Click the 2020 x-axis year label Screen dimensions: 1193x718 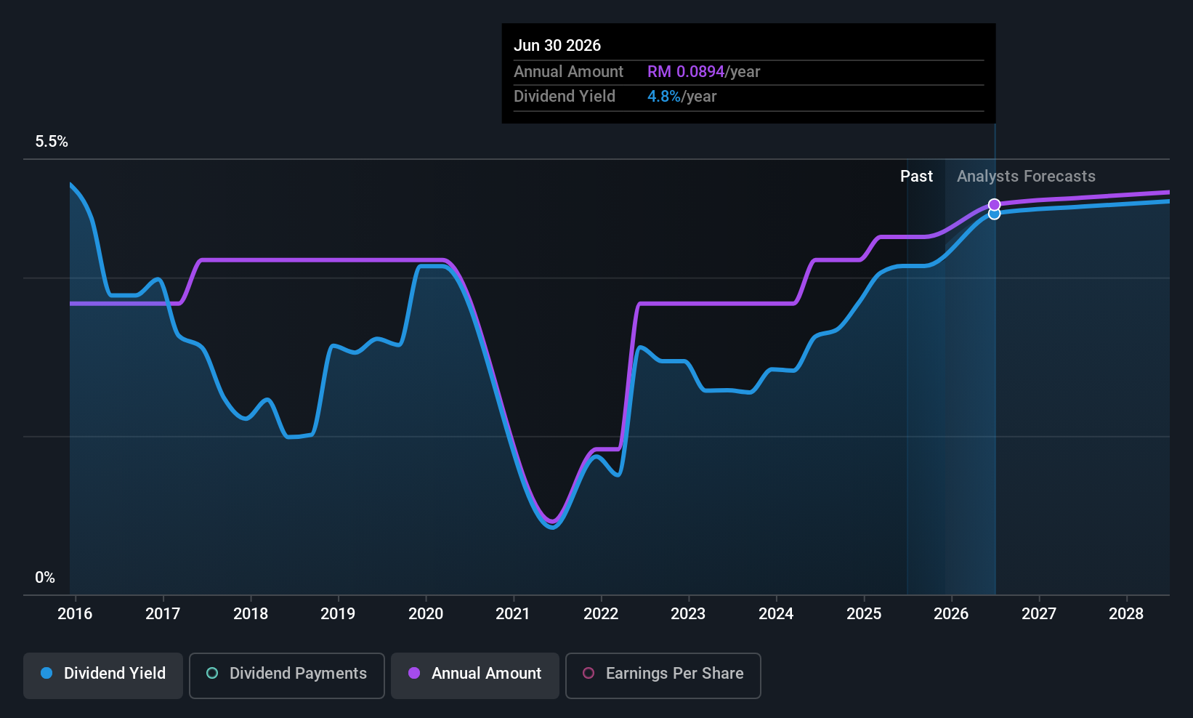426,614
